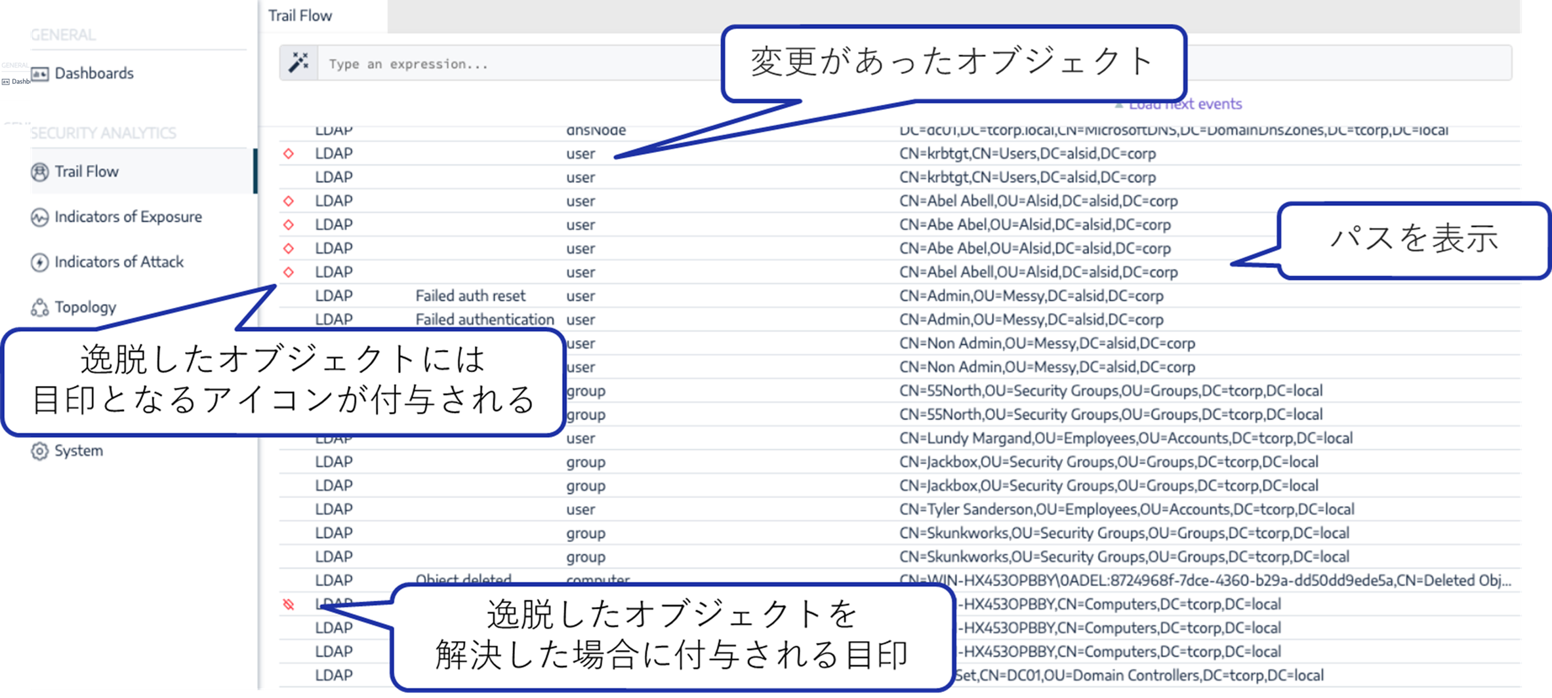Focus the Type an expression search field
Image resolution: width=1552 pixels, height=698 pixels.
pyautogui.click(x=915, y=63)
